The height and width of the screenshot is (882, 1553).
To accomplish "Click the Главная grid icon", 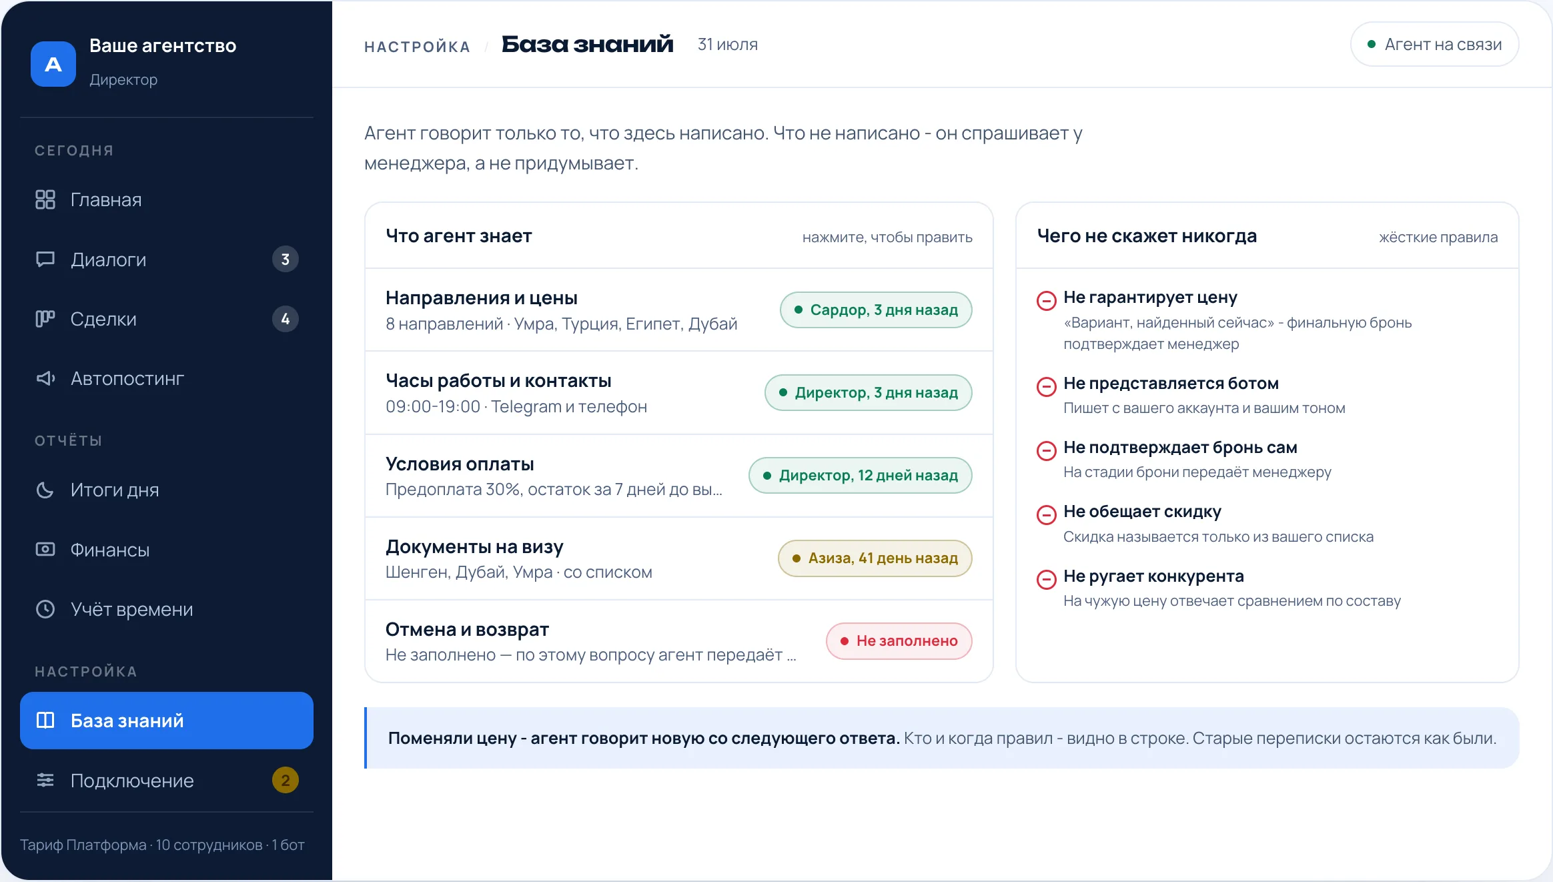I will (x=45, y=199).
